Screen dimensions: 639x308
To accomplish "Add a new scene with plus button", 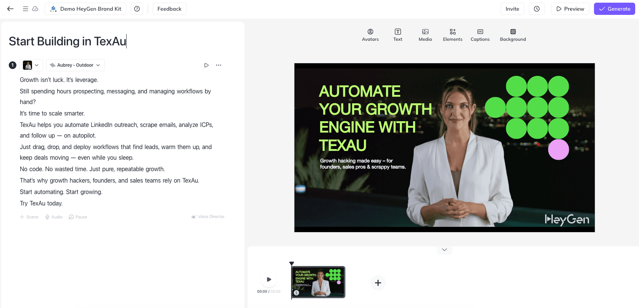I will (x=378, y=283).
